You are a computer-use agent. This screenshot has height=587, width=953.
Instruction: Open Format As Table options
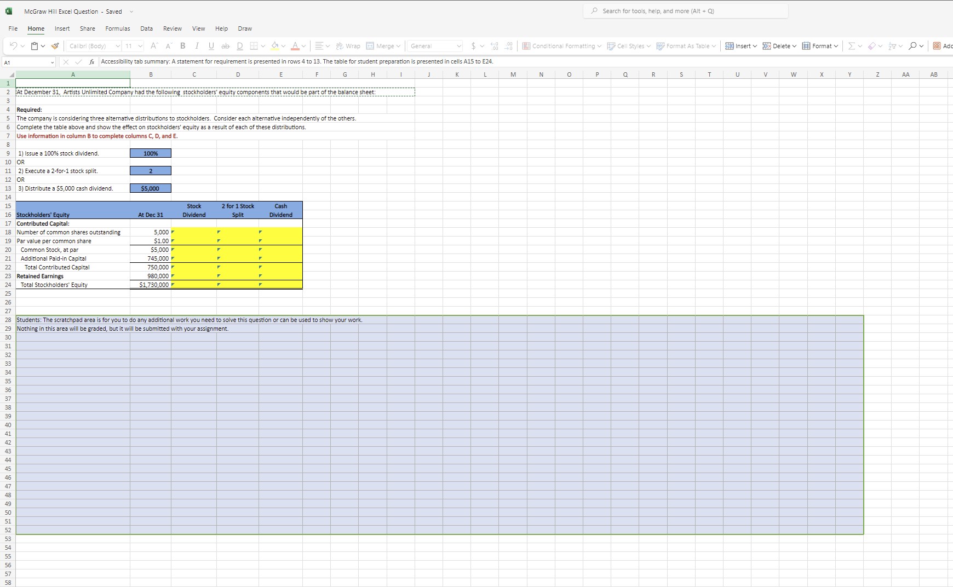click(686, 46)
